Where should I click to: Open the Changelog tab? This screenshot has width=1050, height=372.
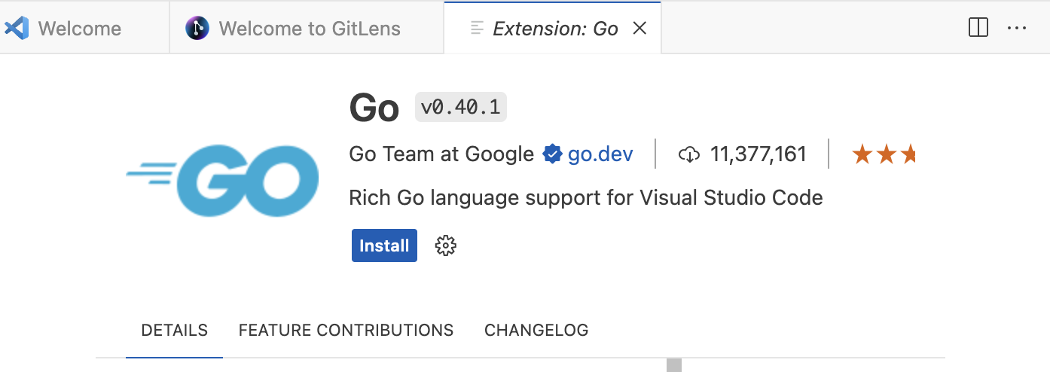tap(536, 330)
